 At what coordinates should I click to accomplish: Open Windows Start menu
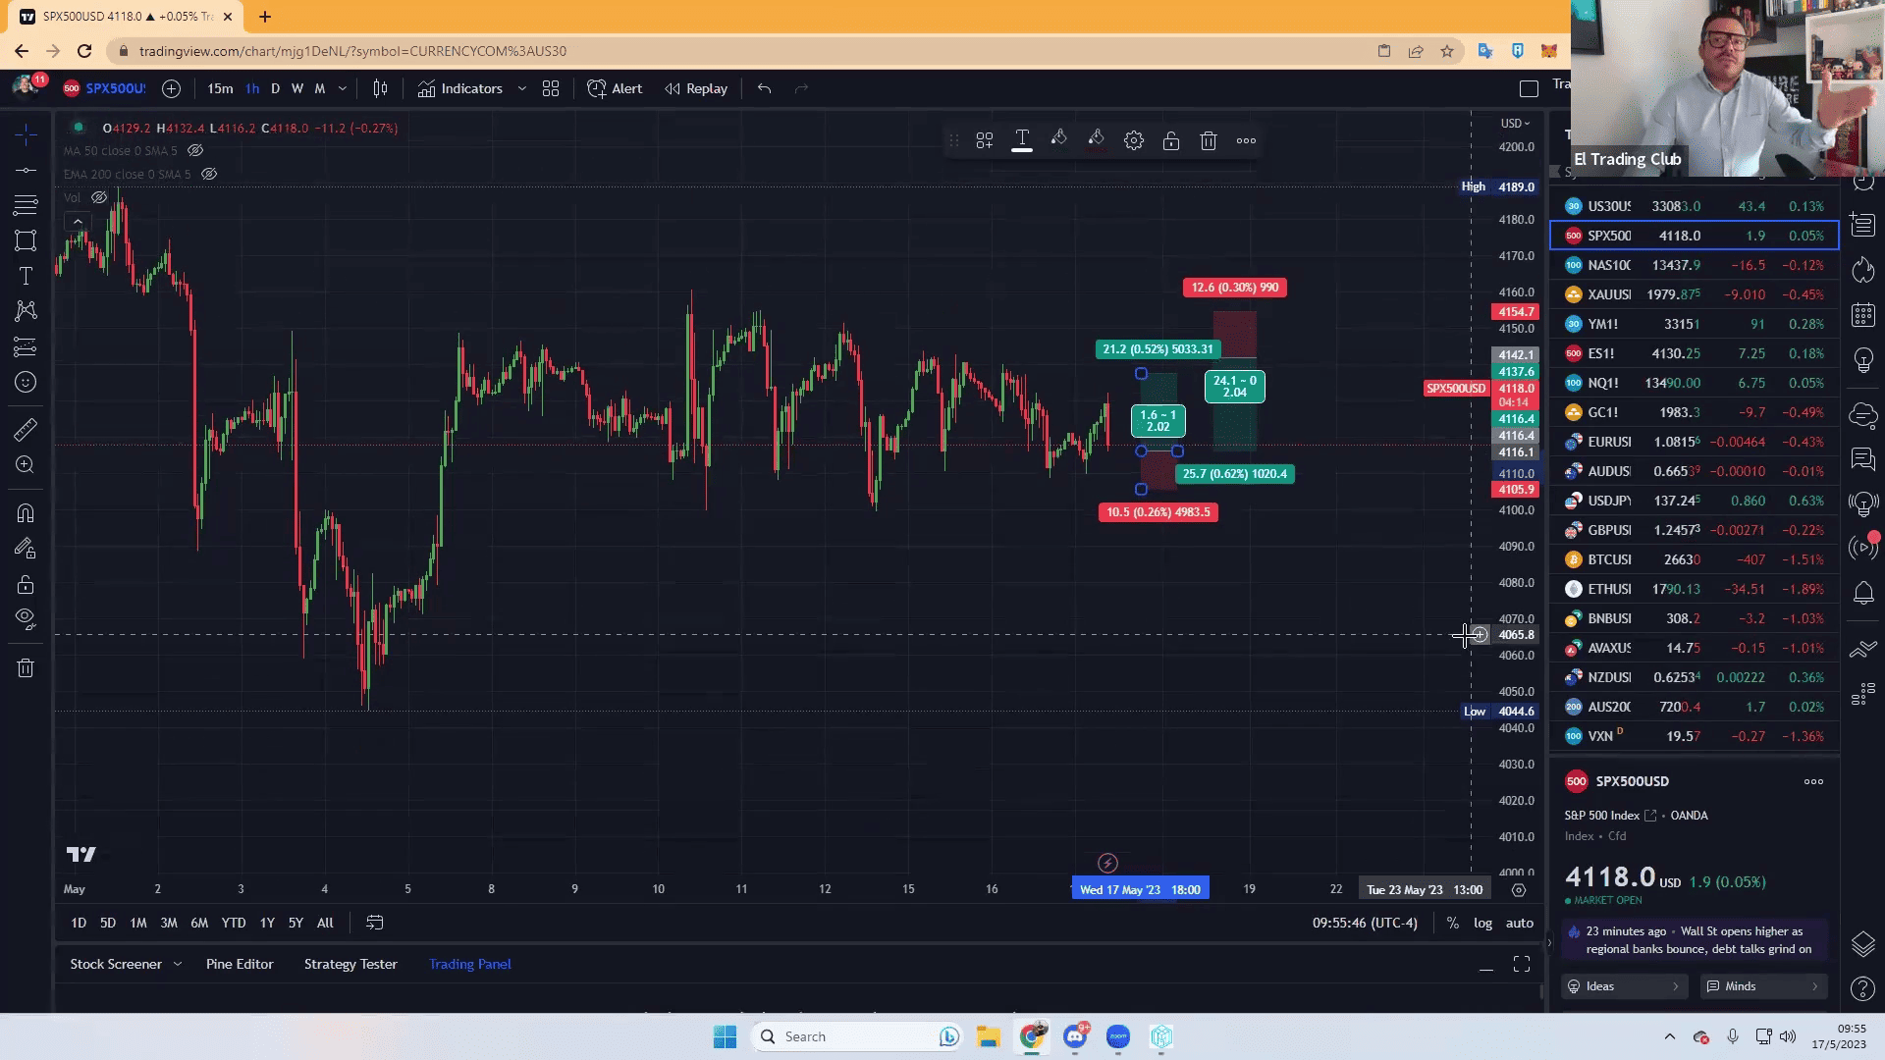pyautogui.click(x=725, y=1036)
